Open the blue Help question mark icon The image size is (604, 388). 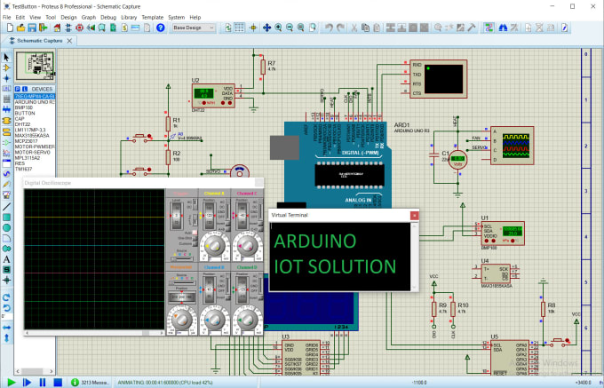(160, 28)
